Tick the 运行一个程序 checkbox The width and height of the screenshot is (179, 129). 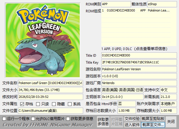[x=4, y=119]
